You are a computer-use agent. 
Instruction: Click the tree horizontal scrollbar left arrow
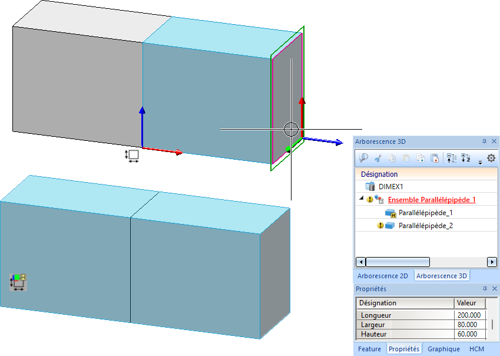[x=360, y=262]
